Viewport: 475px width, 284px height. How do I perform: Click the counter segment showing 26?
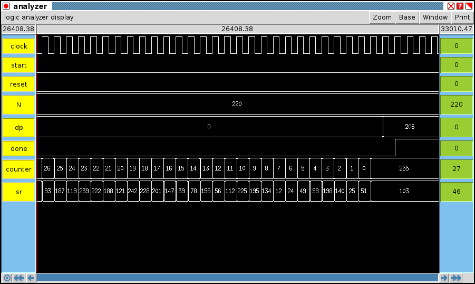[47, 168]
